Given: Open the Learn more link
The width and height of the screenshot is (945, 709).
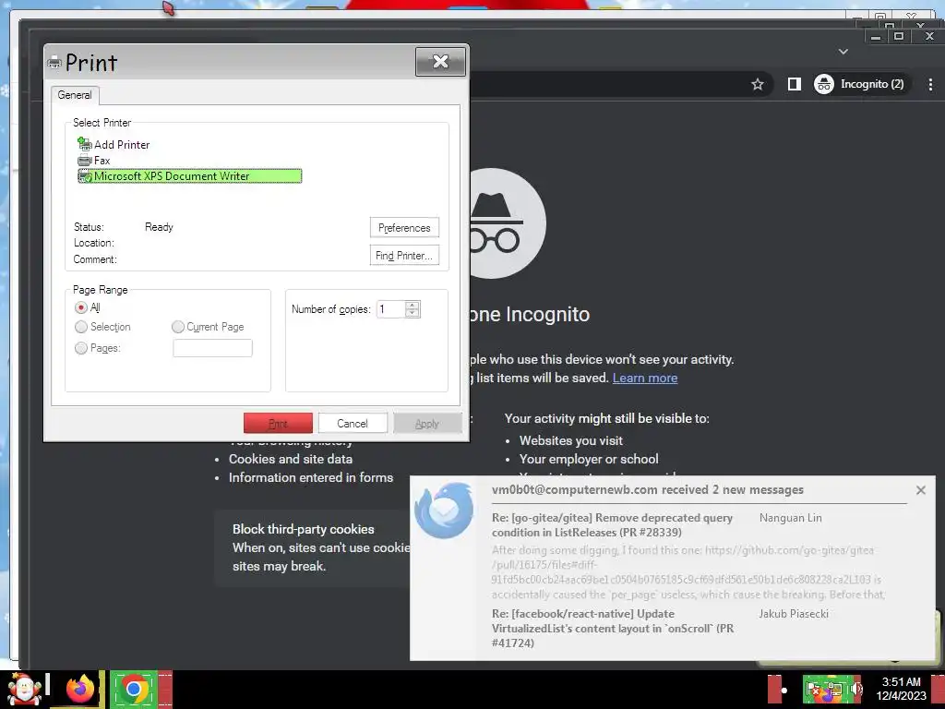Looking at the screenshot, I should coord(645,378).
